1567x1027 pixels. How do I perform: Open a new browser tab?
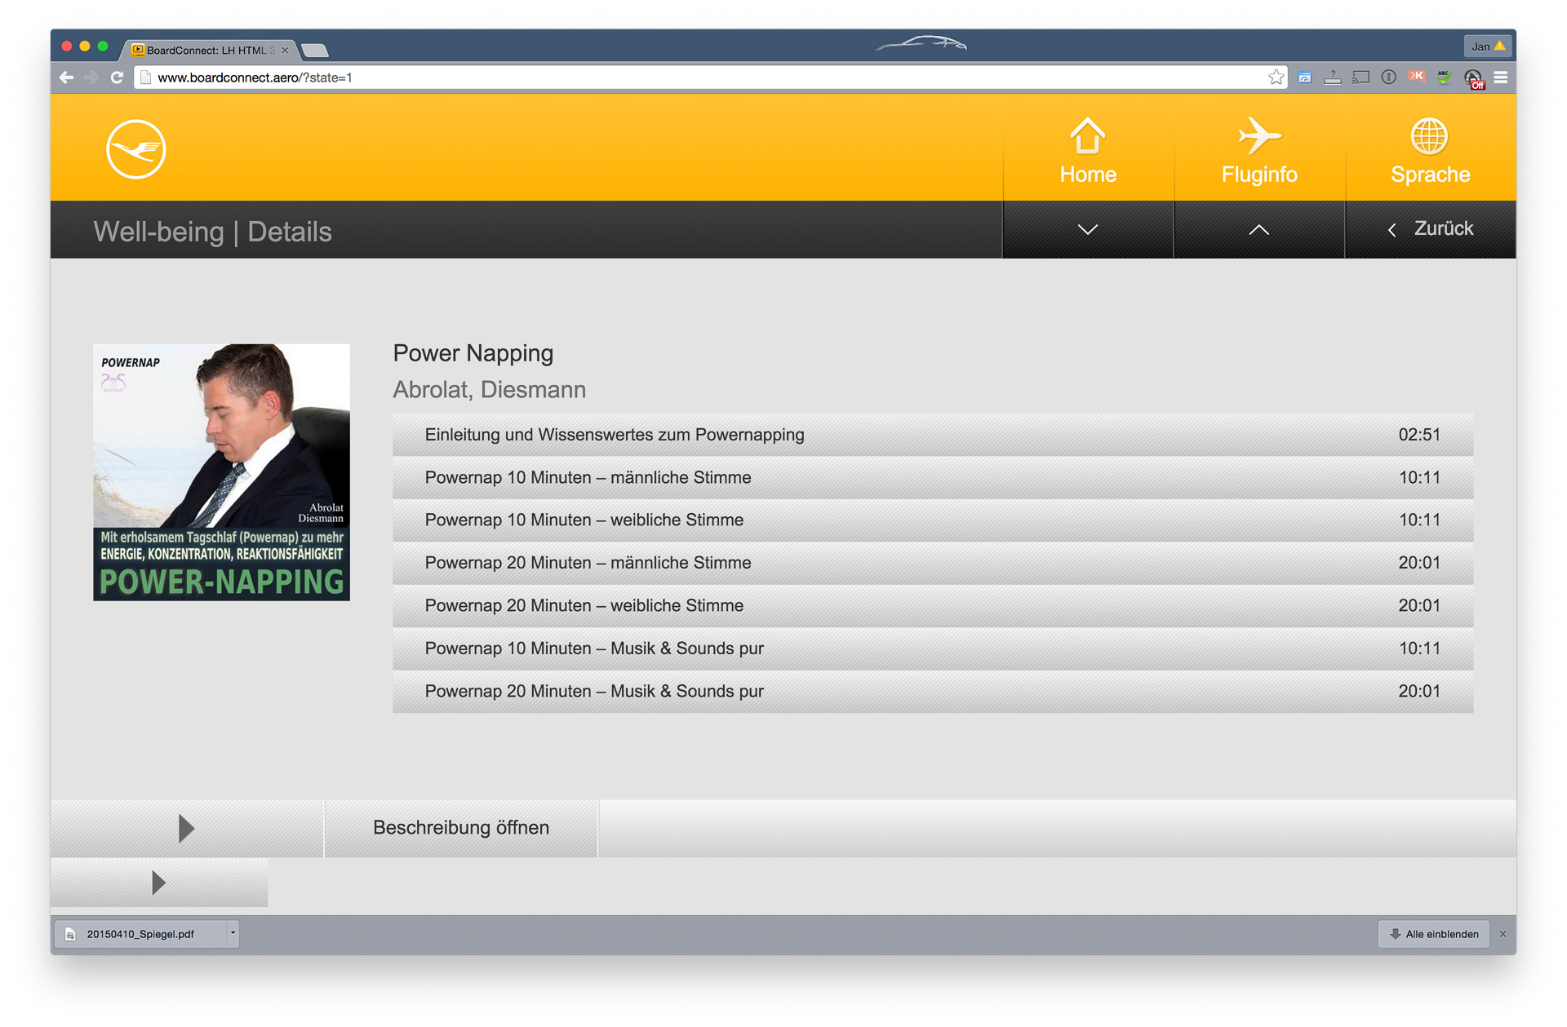(315, 51)
